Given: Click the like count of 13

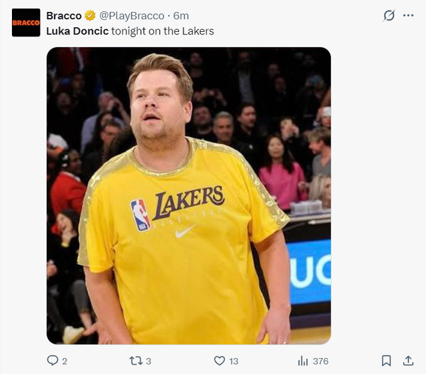Looking at the screenshot, I should 234,361.
